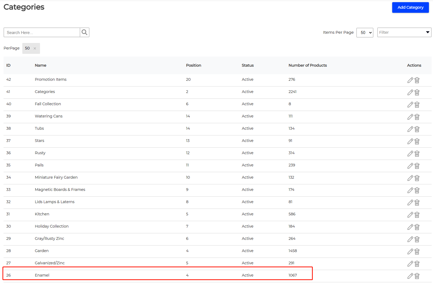Delete the Galvanized/Zinc category
The height and width of the screenshot is (285, 433).
[417, 264]
